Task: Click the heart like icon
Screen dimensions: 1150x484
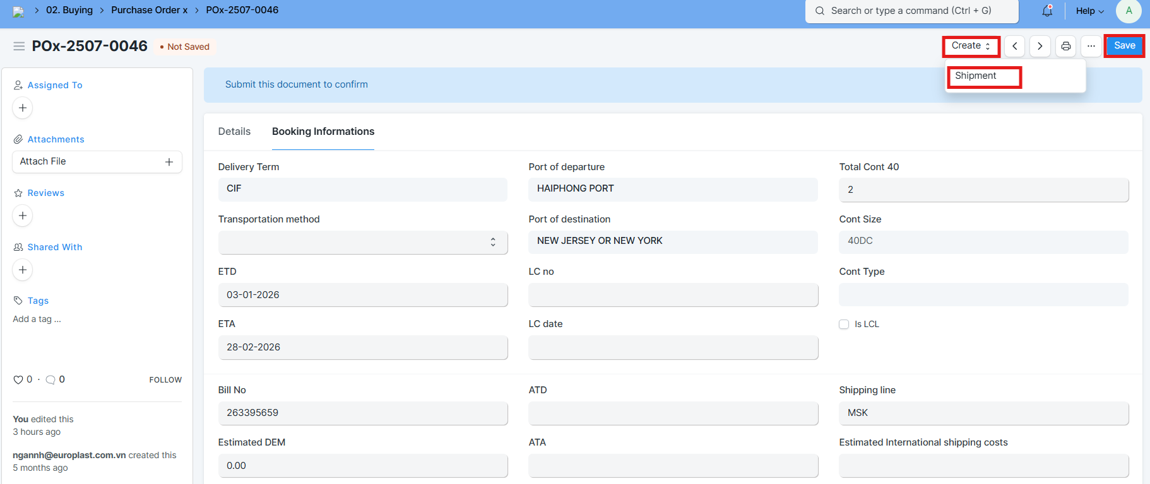Action: pos(18,379)
